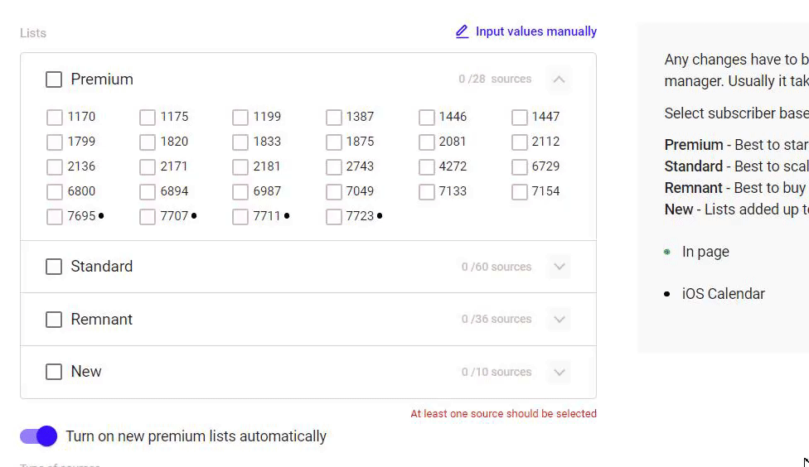The image size is (809, 467).
Task: Click the New group label
Action: pos(86,372)
